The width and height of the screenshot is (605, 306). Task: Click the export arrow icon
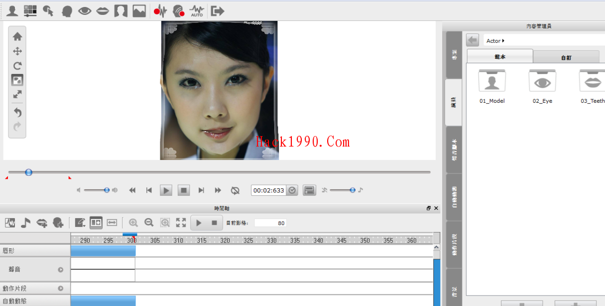(x=217, y=10)
